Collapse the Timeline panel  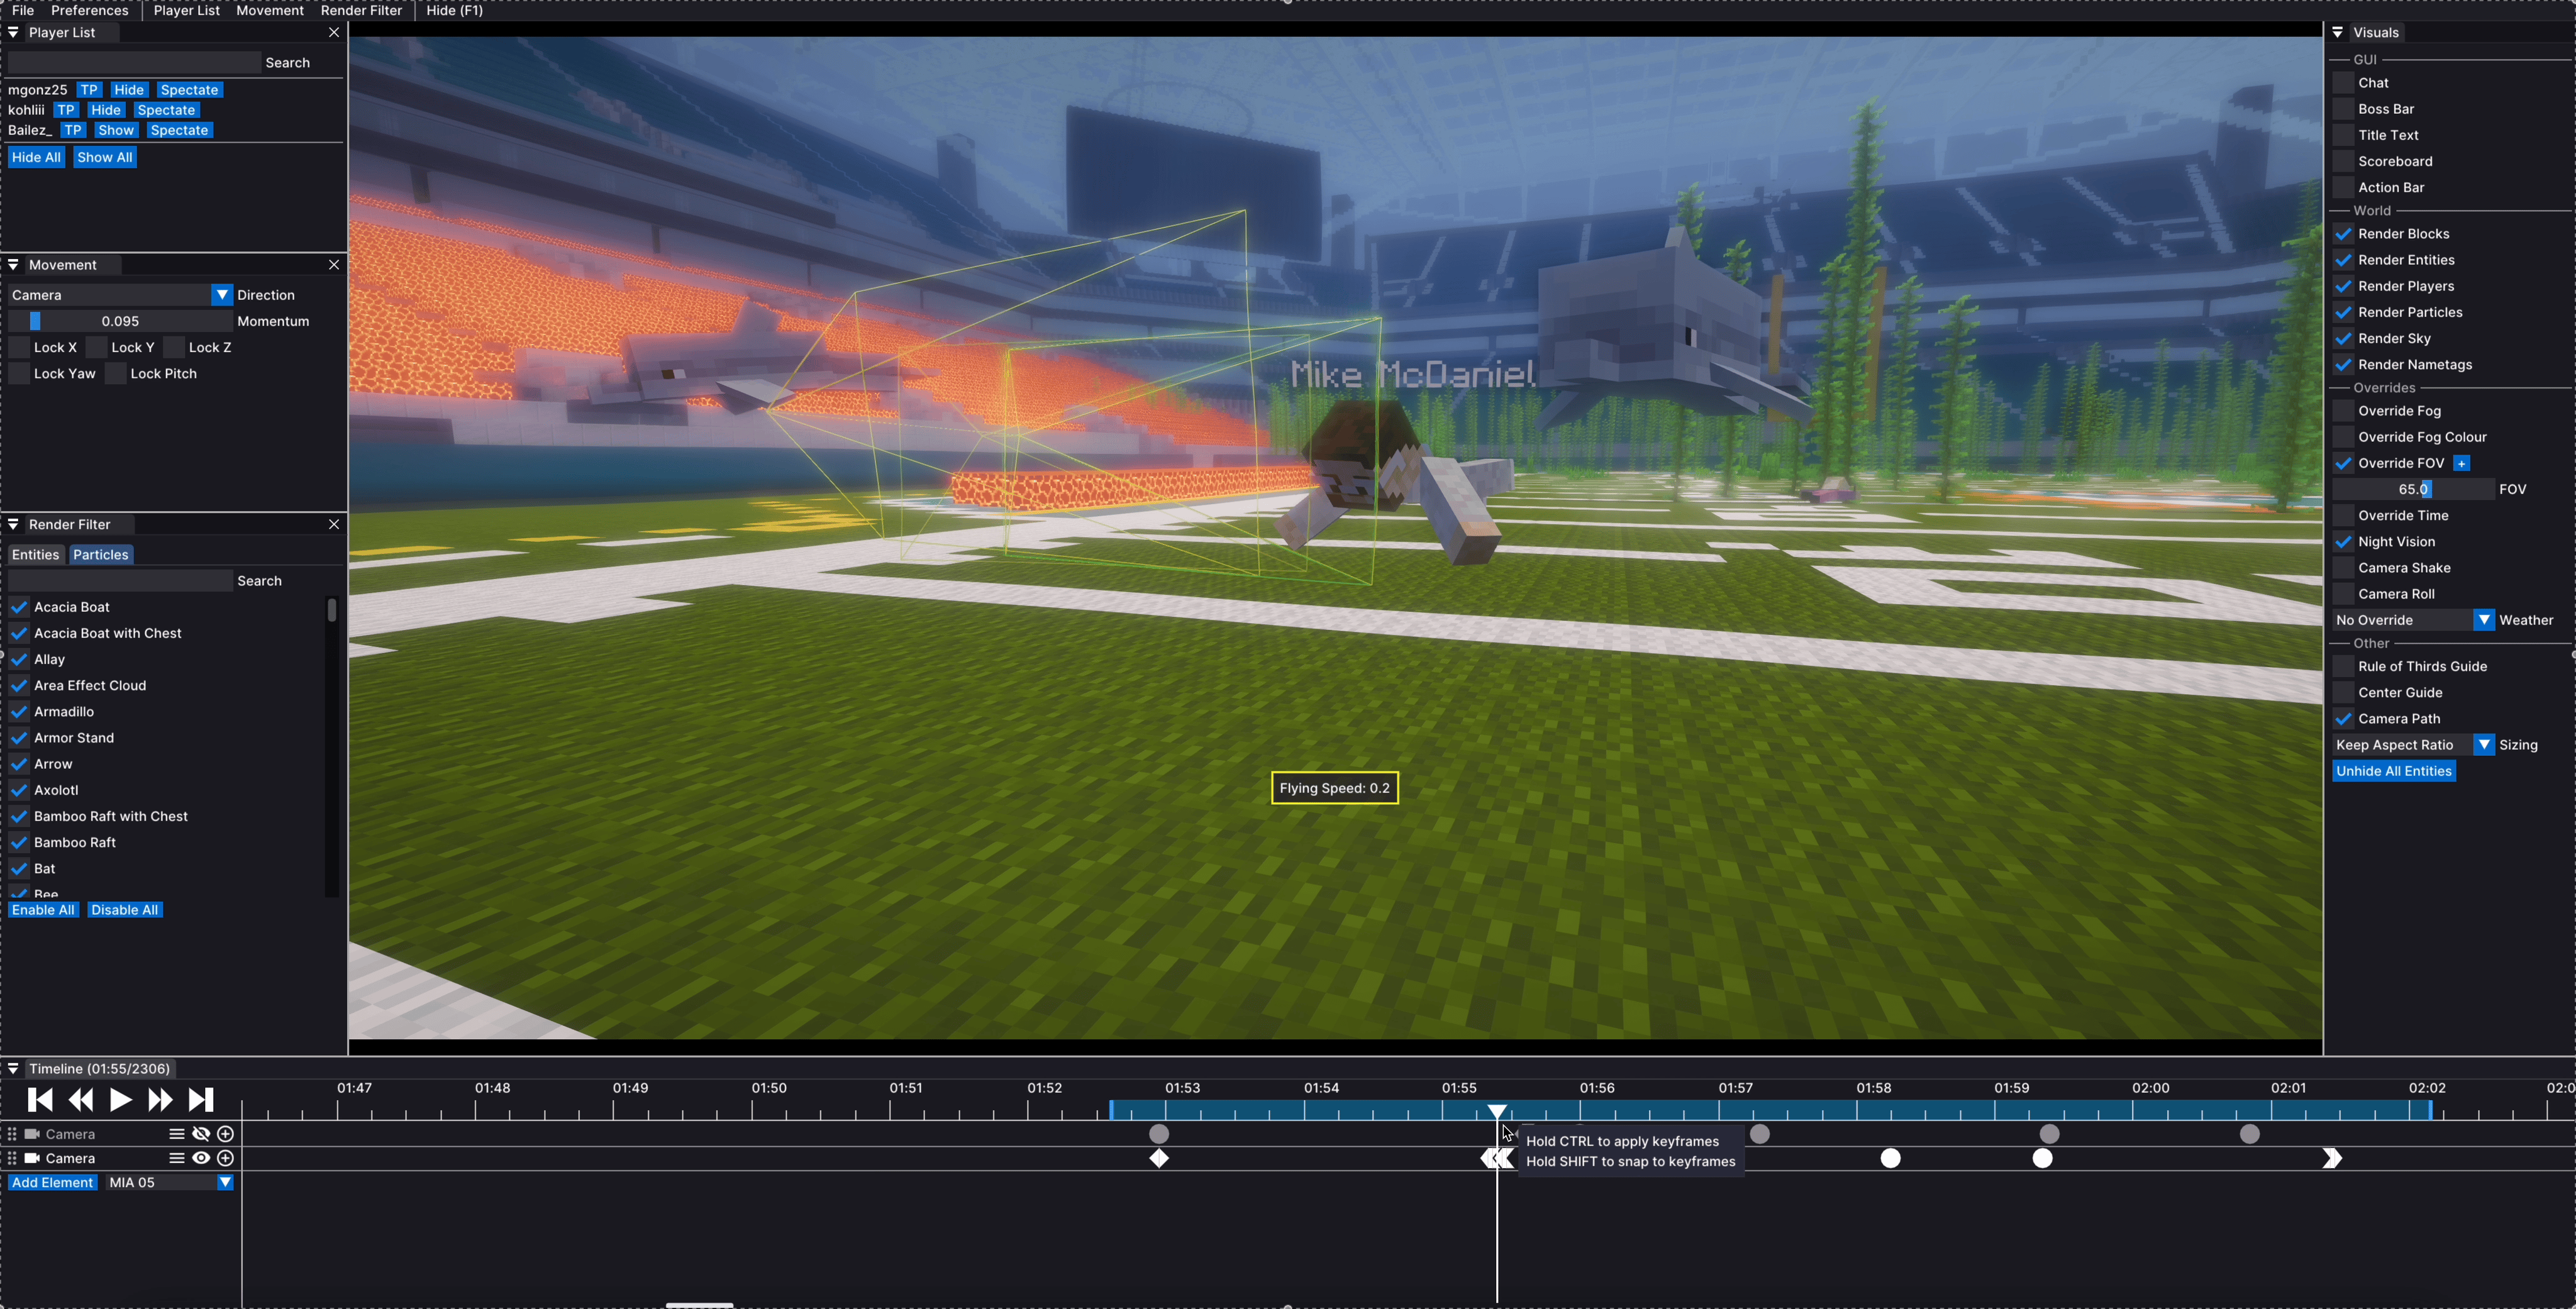[x=13, y=1069]
